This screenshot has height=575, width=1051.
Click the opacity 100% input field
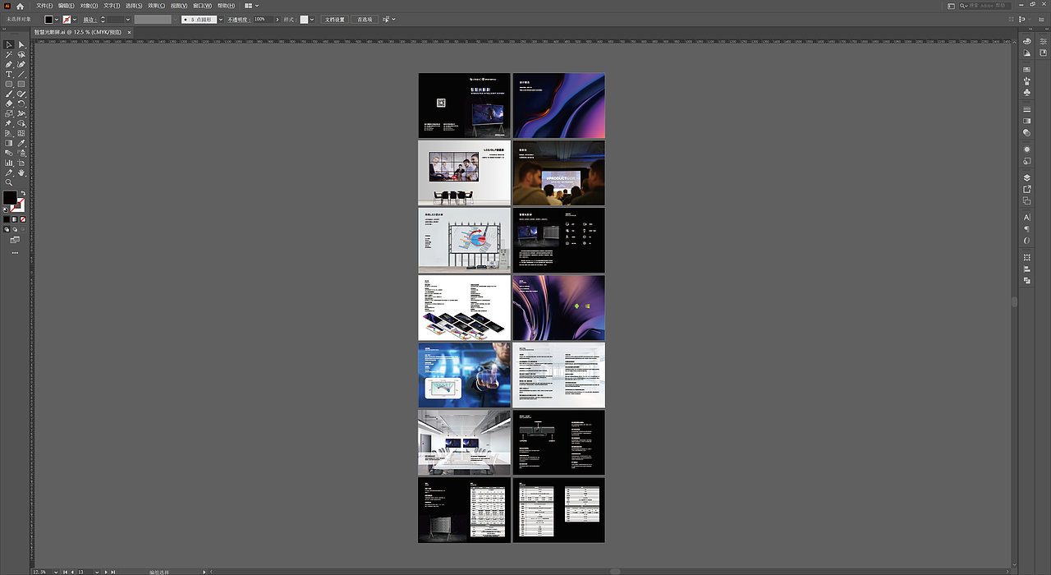(264, 19)
